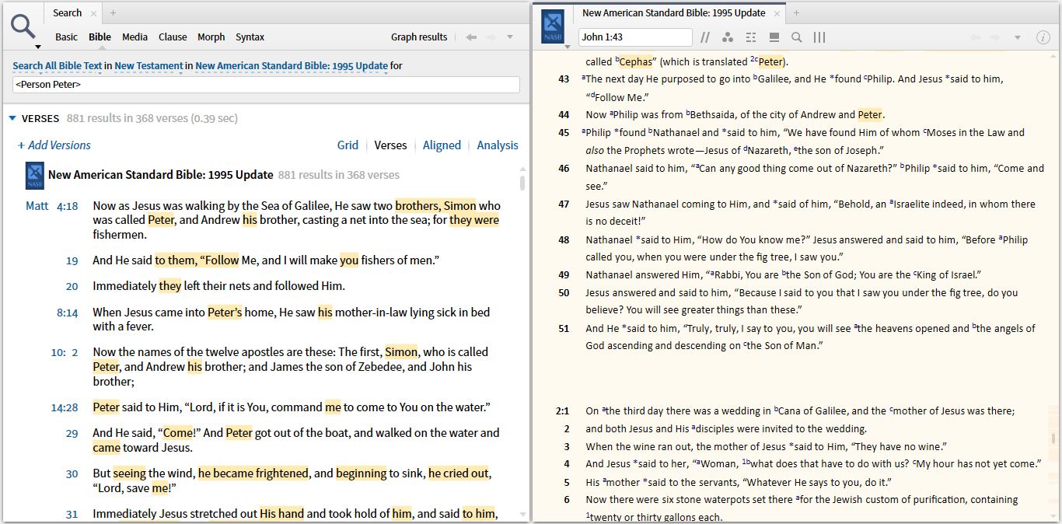Open 10: 2 search result reference
1062x524 pixels.
tap(65, 352)
